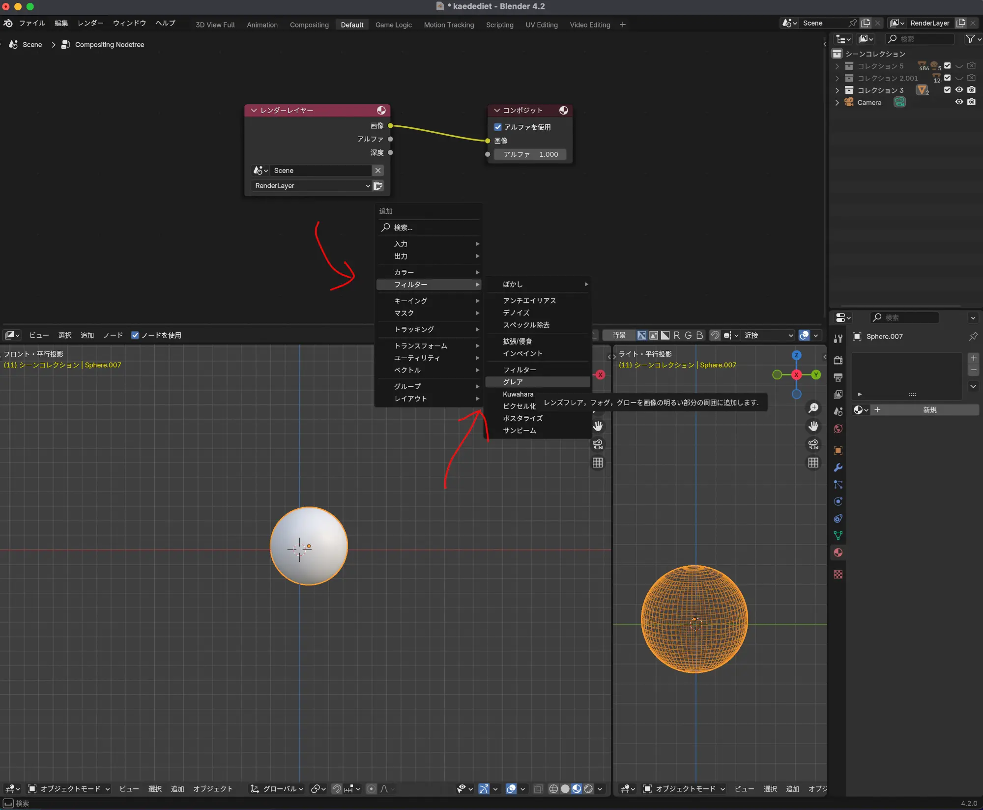Render the active scene from node button
This screenshot has width=983, height=810.
(378, 186)
